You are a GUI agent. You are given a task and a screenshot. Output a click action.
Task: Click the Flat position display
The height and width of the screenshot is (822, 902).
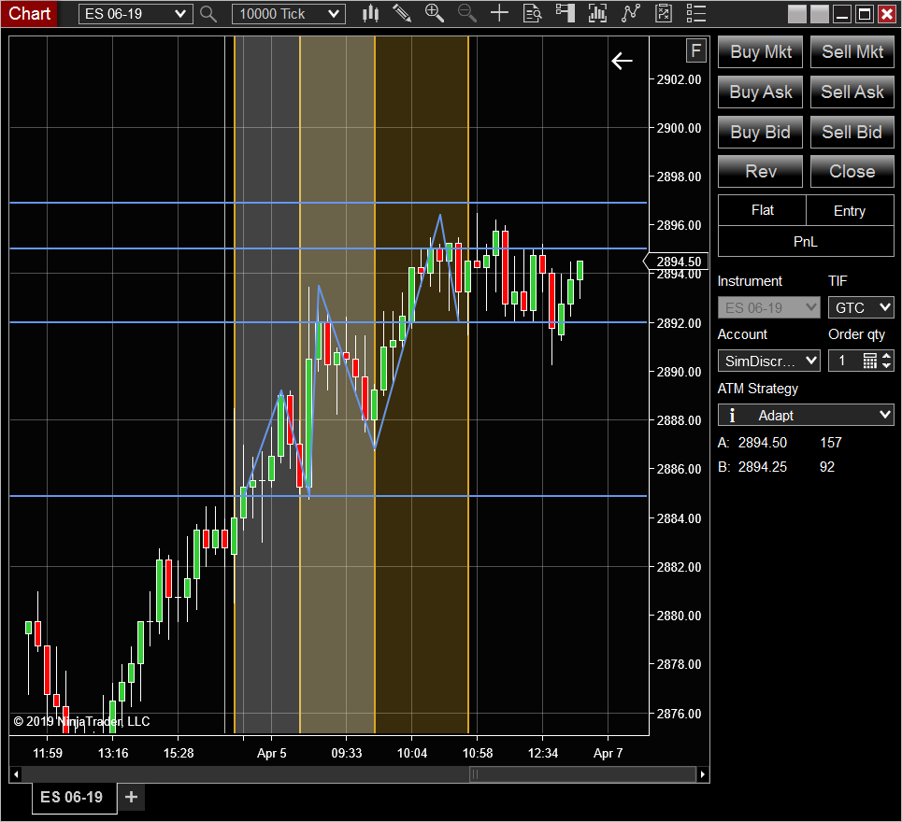point(762,210)
